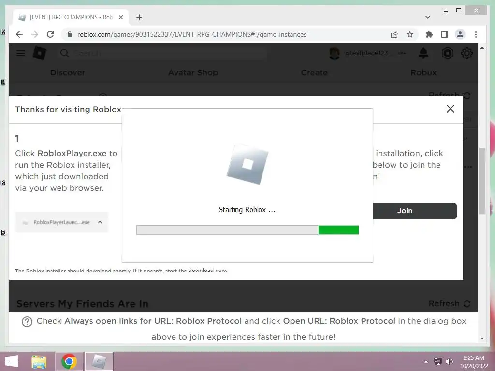Open the Create menu item

pos(314,72)
